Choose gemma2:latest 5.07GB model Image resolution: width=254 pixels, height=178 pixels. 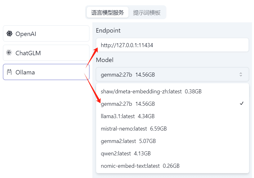pyautogui.click(x=172, y=141)
